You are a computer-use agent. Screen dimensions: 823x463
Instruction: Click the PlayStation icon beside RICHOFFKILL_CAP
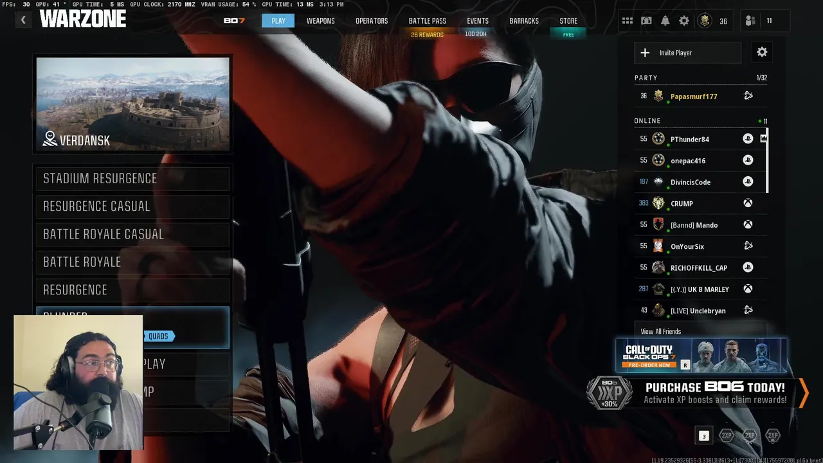pyautogui.click(x=748, y=268)
